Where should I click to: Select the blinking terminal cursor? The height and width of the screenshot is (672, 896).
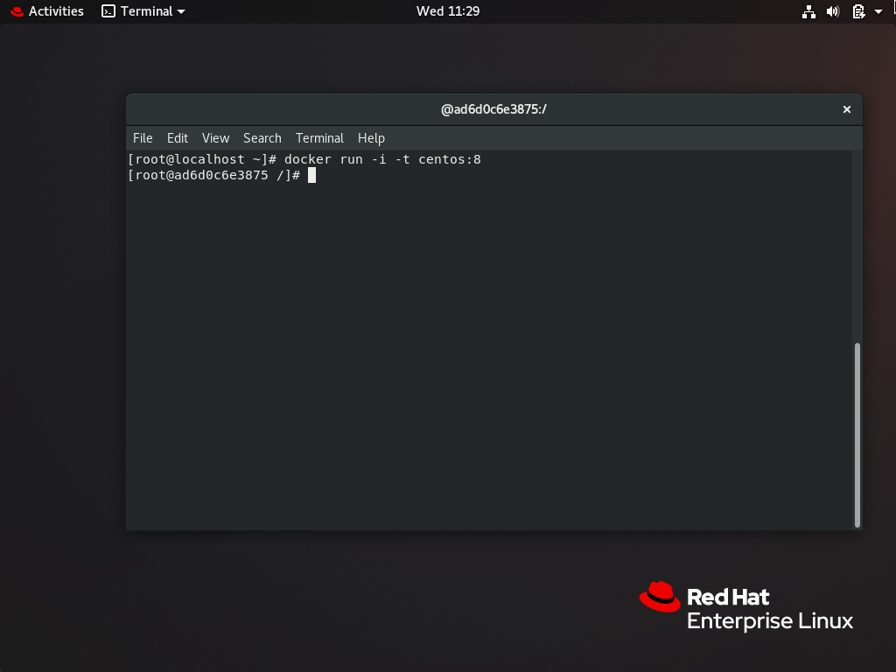311,175
